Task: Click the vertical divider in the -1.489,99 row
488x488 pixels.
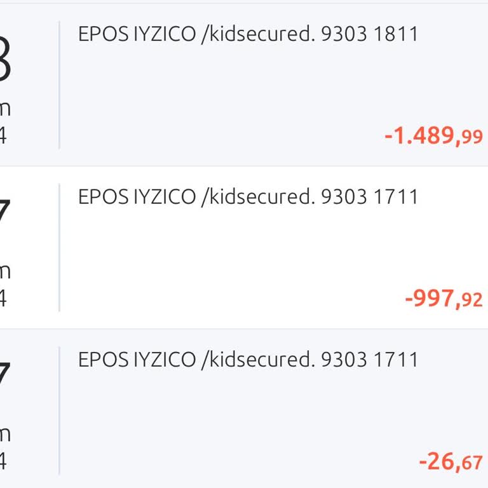Action: pyautogui.click(x=59, y=85)
